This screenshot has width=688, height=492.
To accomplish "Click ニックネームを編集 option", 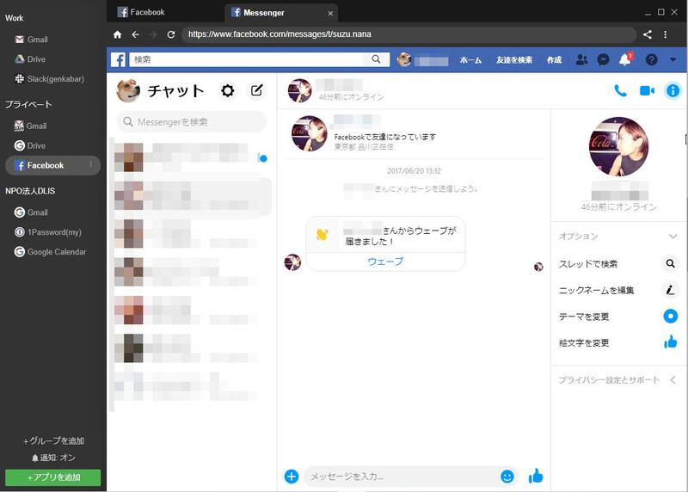I will tap(618, 290).
